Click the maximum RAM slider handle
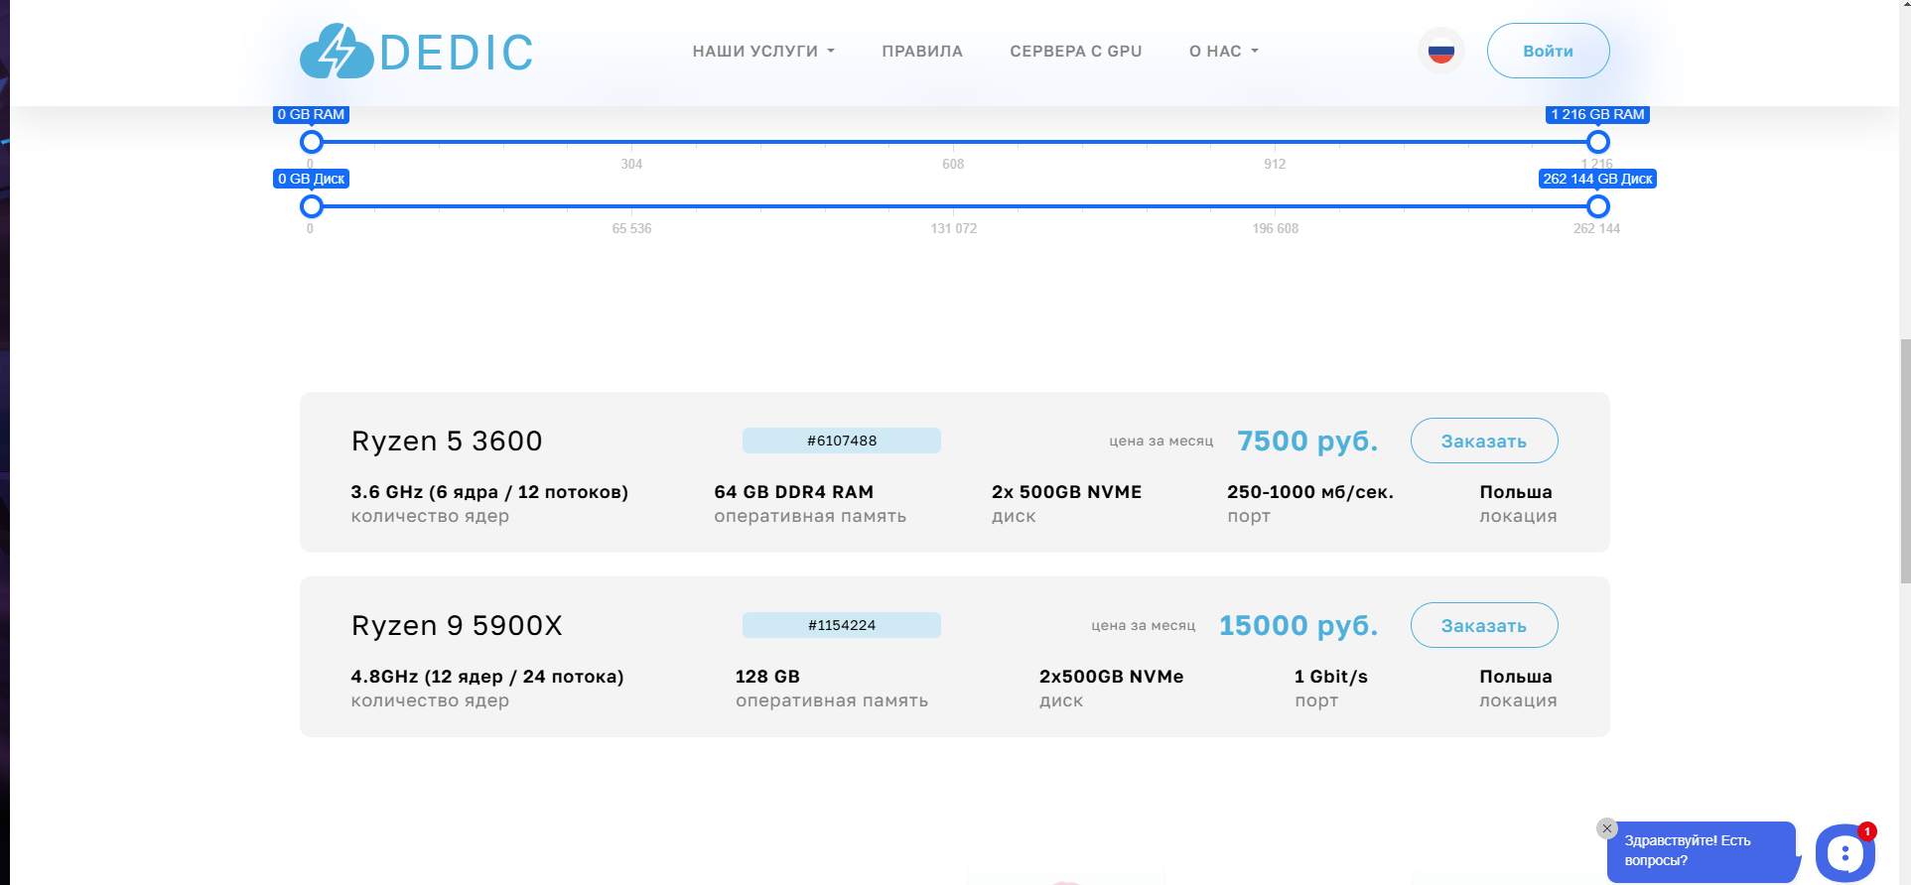The image size is (1911, 885). click(1597, 142)
